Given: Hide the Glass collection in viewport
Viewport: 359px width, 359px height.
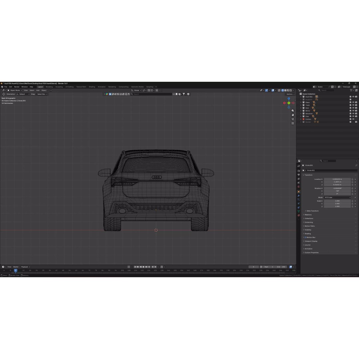Looking at the screenshot, I should coord(353,102).
